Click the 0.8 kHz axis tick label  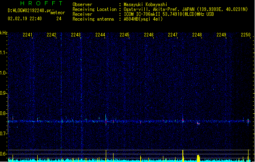[x=4, y=113]
